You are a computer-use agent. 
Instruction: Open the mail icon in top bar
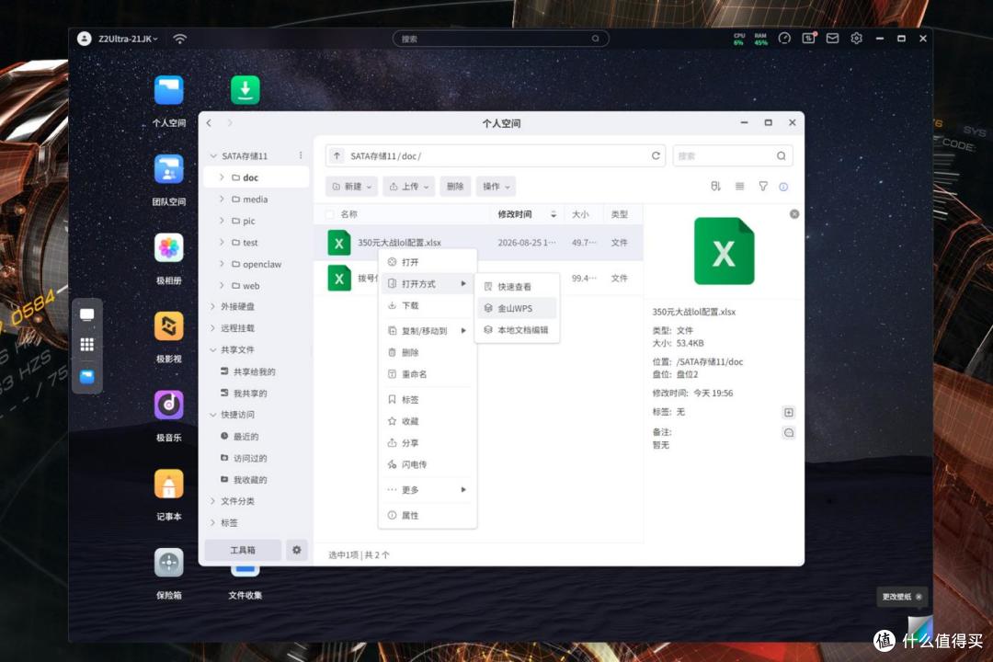pyautogui.click(x=833, y=39)
